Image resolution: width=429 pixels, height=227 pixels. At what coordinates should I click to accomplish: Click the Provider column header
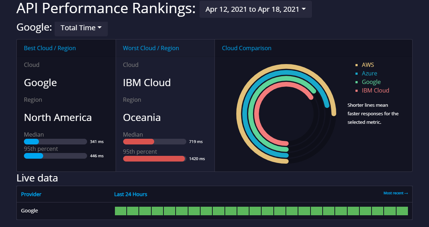coord(31,194)
